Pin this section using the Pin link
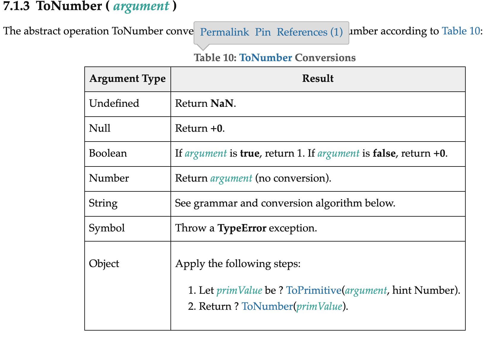 tap(263, 32)
